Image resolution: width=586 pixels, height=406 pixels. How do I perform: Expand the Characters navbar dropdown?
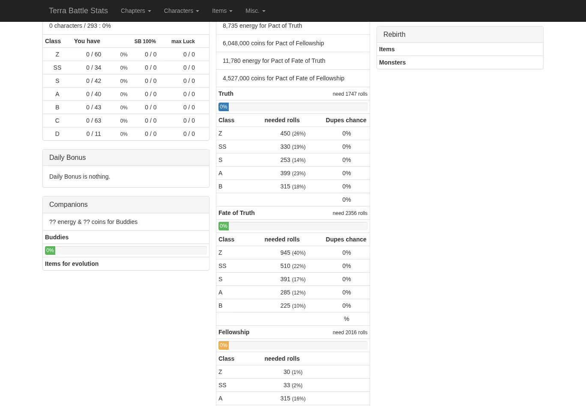[181, 11]
